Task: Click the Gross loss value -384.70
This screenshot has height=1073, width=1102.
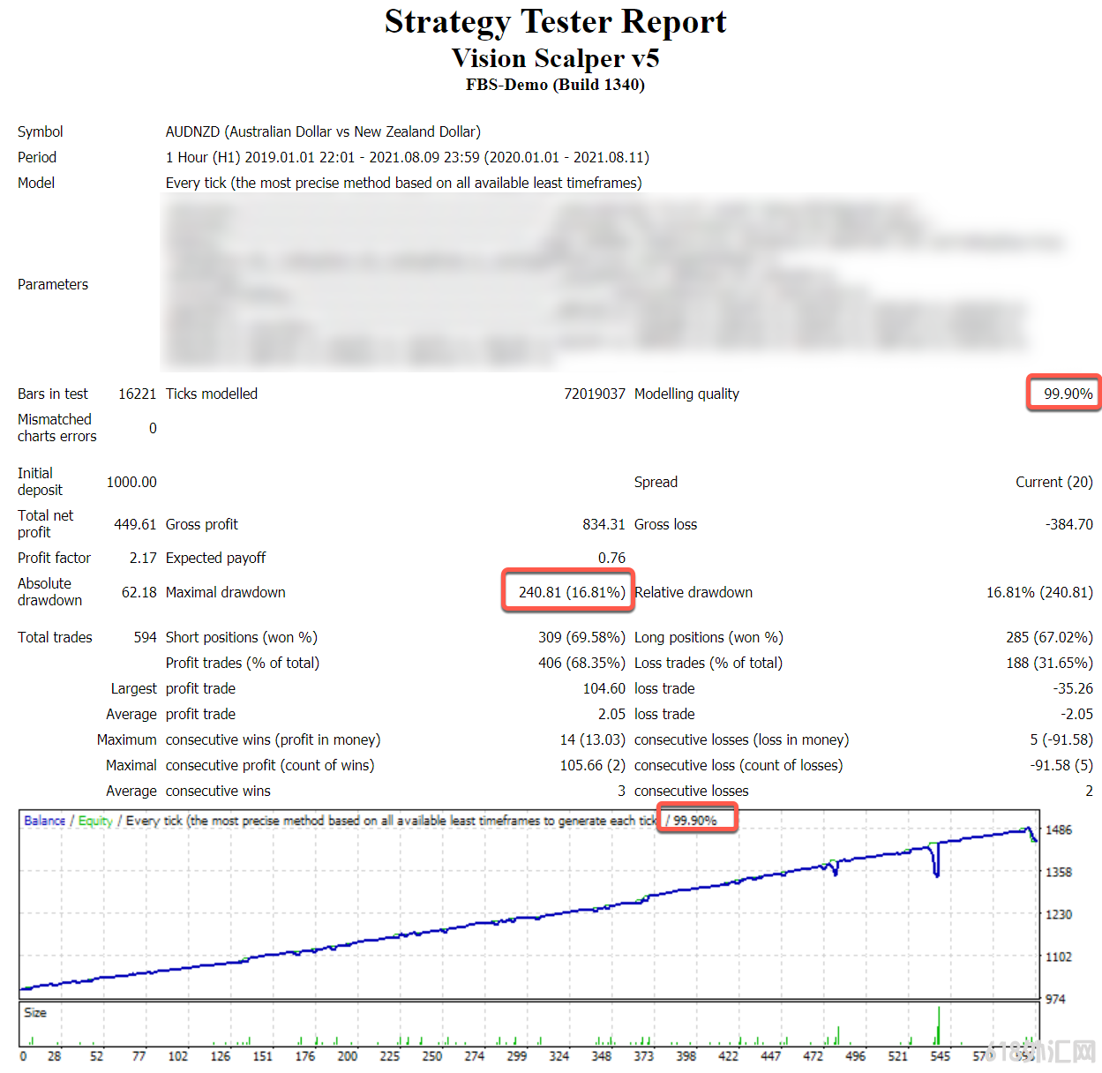Action: (x=1068, y=524)
